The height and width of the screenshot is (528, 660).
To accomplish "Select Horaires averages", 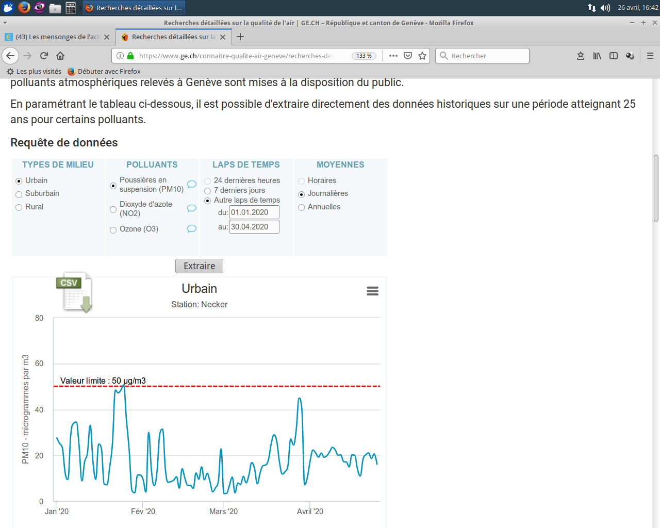I will pos(301,181).
